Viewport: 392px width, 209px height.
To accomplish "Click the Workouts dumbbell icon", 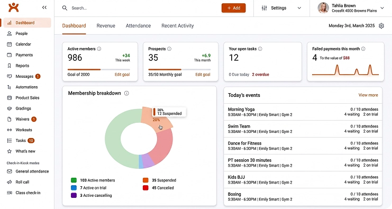I will coord(9,130).
